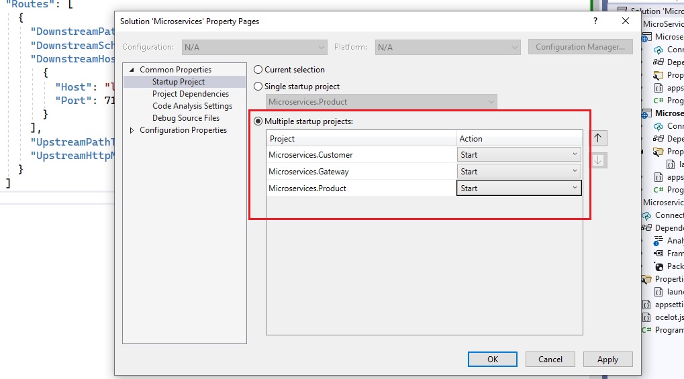Select the Configuration Properties node label
The image size is (684, 379).
pyautogui.click(x=183, y=130)
